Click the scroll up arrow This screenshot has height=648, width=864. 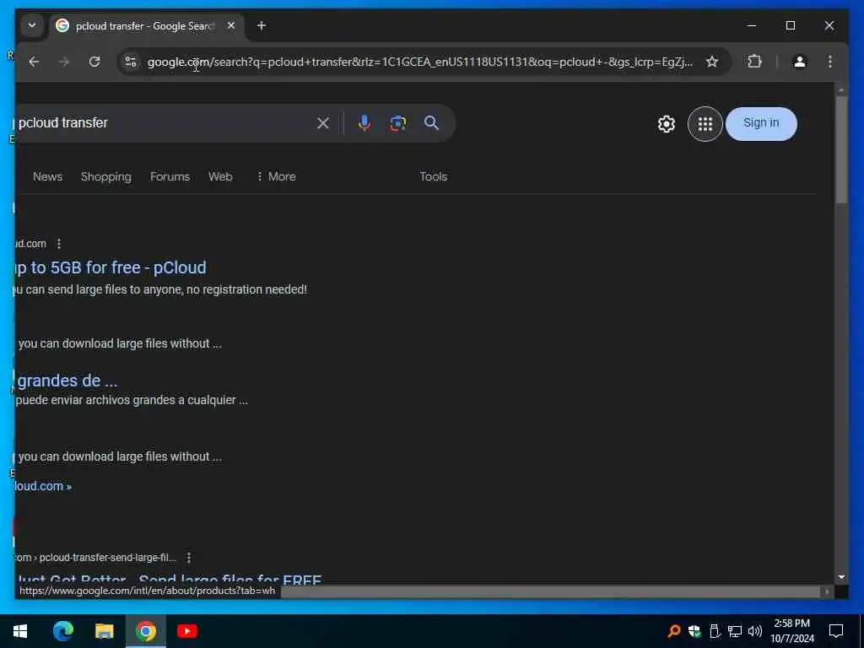pos(841,89)
